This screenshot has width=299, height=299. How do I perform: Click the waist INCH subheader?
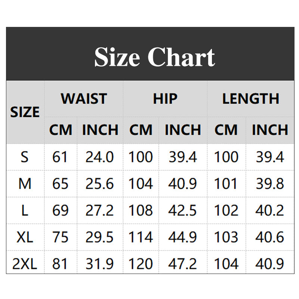click(100, 130)
